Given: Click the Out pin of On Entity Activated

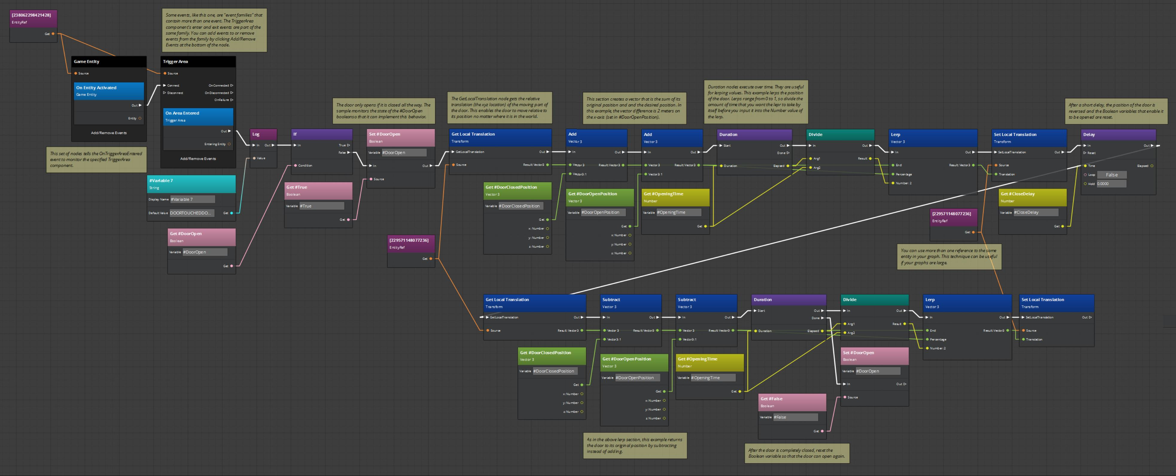Looking at the screenshot, I should click(140, 105).
